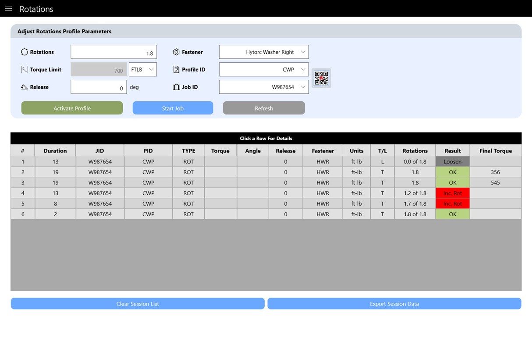The width and height of the screenshot is (532, 345).
Task: Click the # column header
Action: coord(23,150)
